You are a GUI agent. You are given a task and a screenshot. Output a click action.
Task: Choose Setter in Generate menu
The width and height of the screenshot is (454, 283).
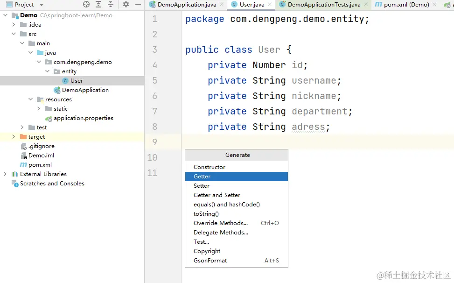click(x=237, y=186)
